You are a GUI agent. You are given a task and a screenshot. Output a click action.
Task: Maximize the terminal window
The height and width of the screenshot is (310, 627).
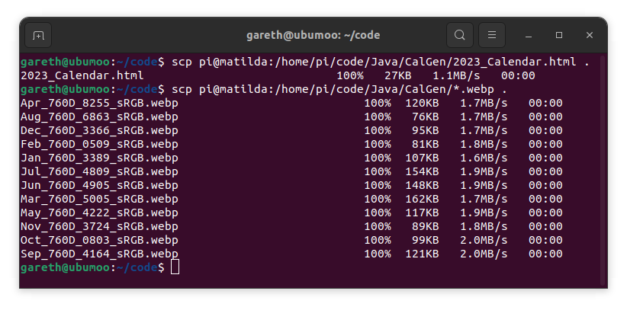[x=559, y=35]
